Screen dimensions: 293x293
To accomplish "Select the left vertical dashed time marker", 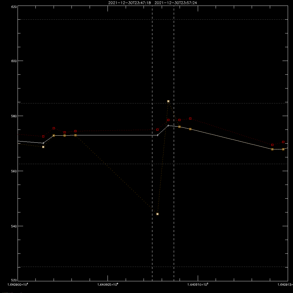I will 152,143.
